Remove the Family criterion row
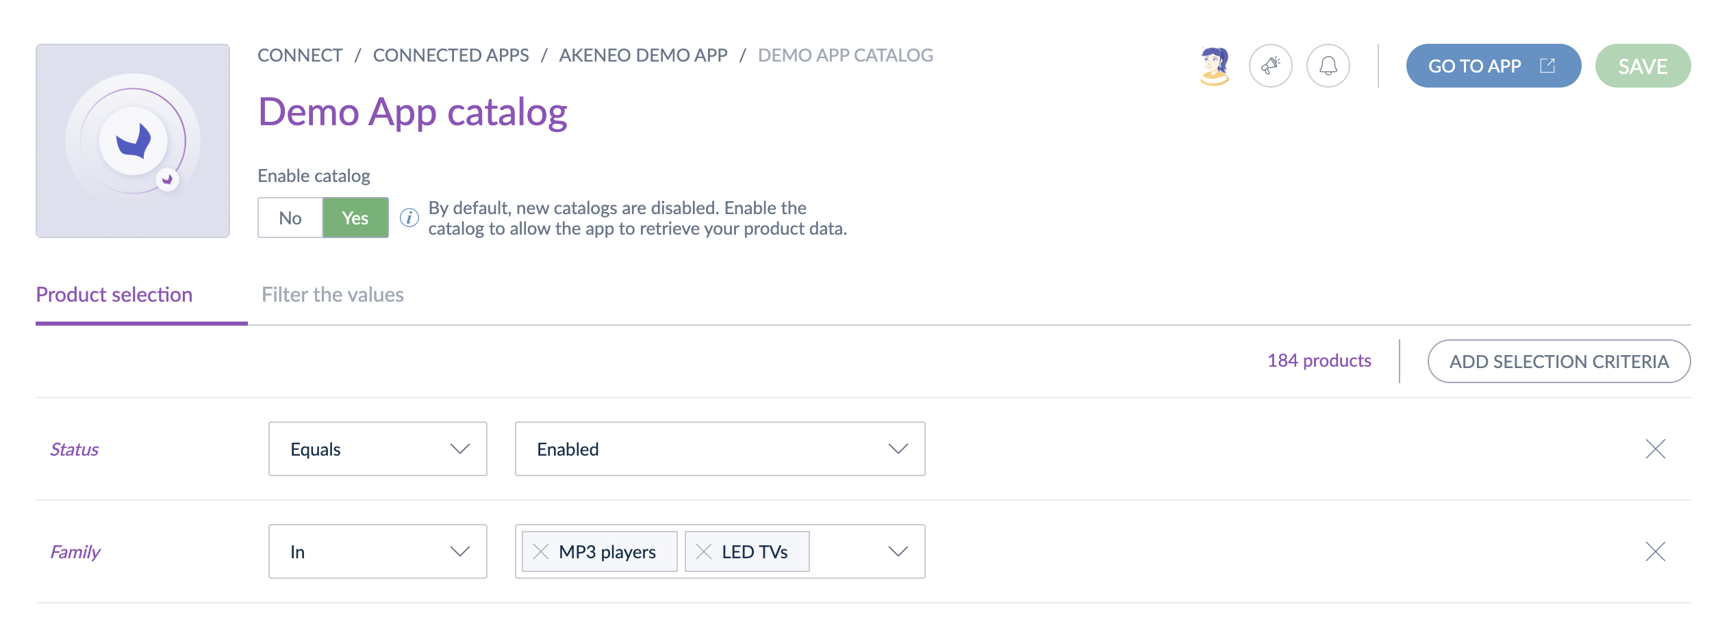This screenshot has width=1720, height=639. coord(1655,551)
